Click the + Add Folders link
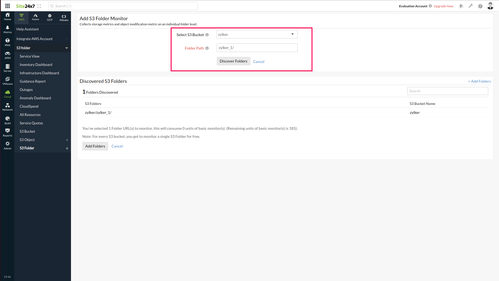Screen dimensions: 499x281 coord(479,81)
